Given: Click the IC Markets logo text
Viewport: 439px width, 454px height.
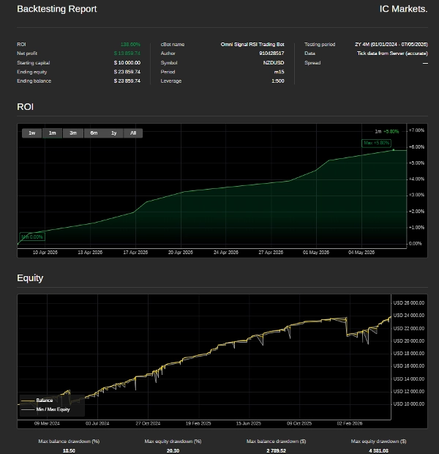Looking at the screenshot, I should [x=403, y=9].
